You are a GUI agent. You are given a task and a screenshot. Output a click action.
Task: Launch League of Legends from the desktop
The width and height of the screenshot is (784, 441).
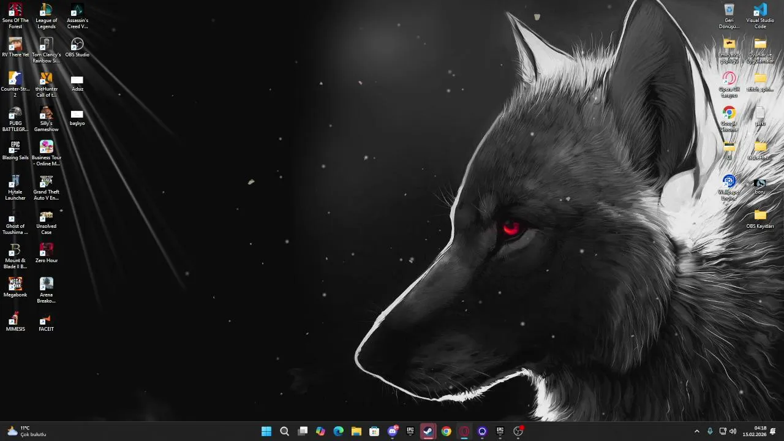pyautogui.click(x=46, y=16)
